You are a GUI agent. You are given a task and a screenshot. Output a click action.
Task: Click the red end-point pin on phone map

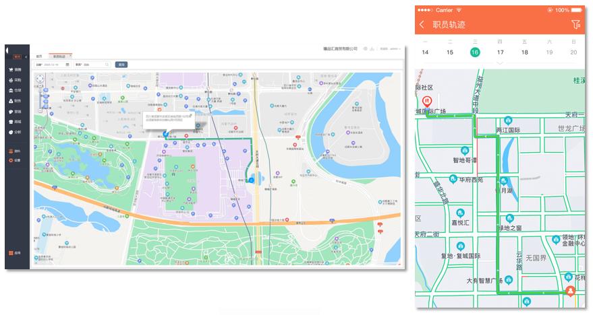[x=426, y=102]
